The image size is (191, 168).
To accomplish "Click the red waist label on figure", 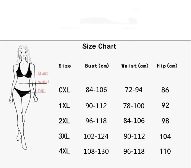I will point(44,82).
